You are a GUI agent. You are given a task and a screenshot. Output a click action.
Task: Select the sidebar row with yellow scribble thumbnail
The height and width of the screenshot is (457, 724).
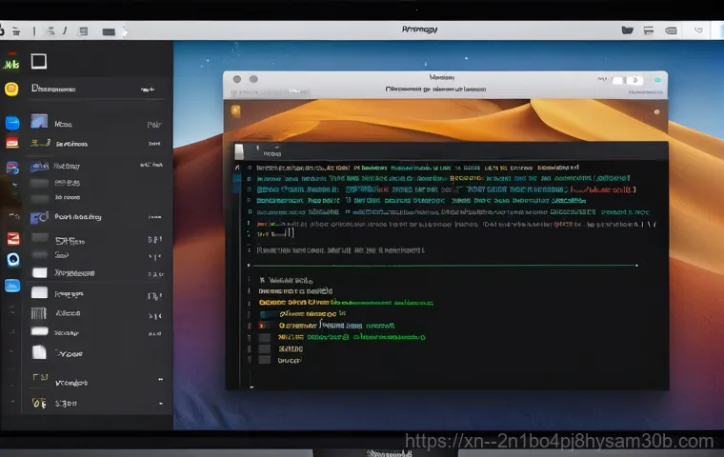(96, 144)
